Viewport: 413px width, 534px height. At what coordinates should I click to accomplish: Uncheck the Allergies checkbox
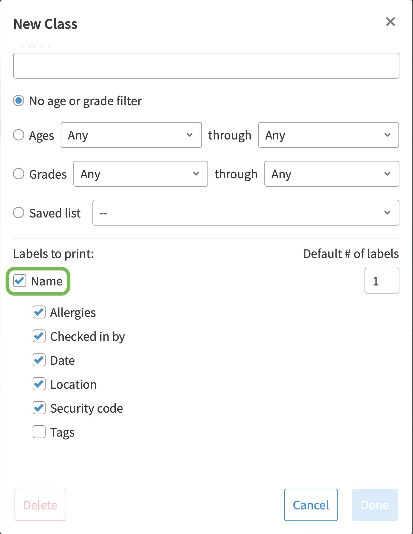[39, 312]
